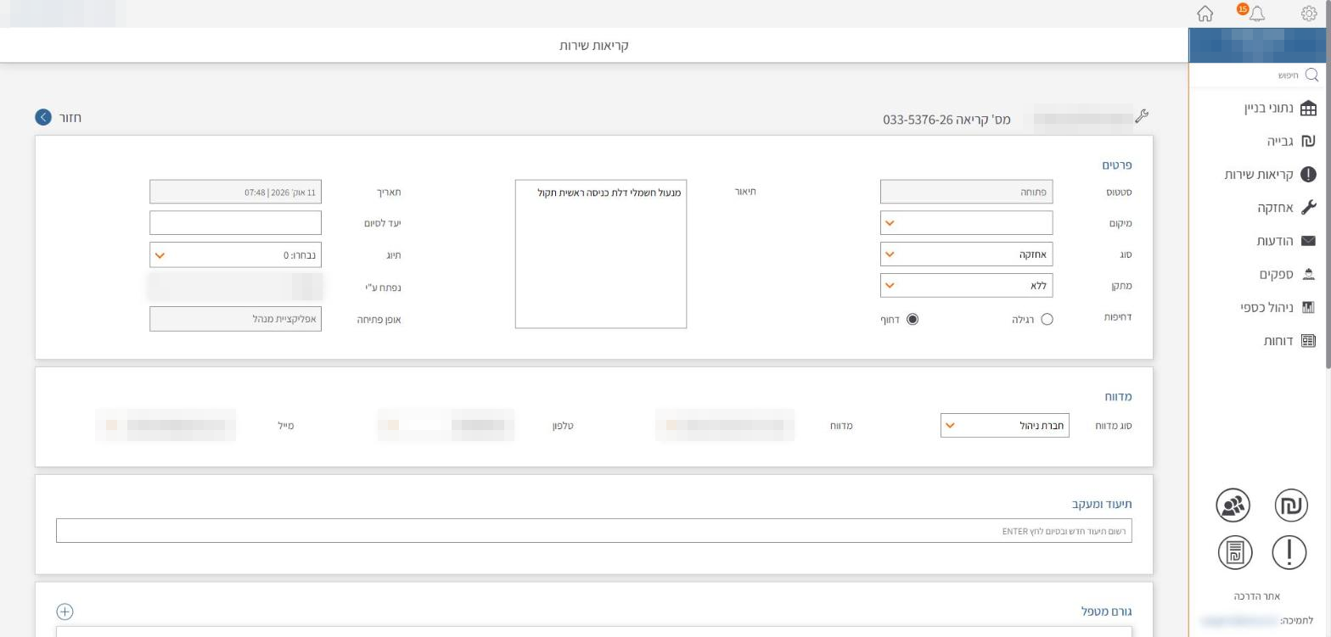Click the people group circle shortcut icon

click(1233, 506)
